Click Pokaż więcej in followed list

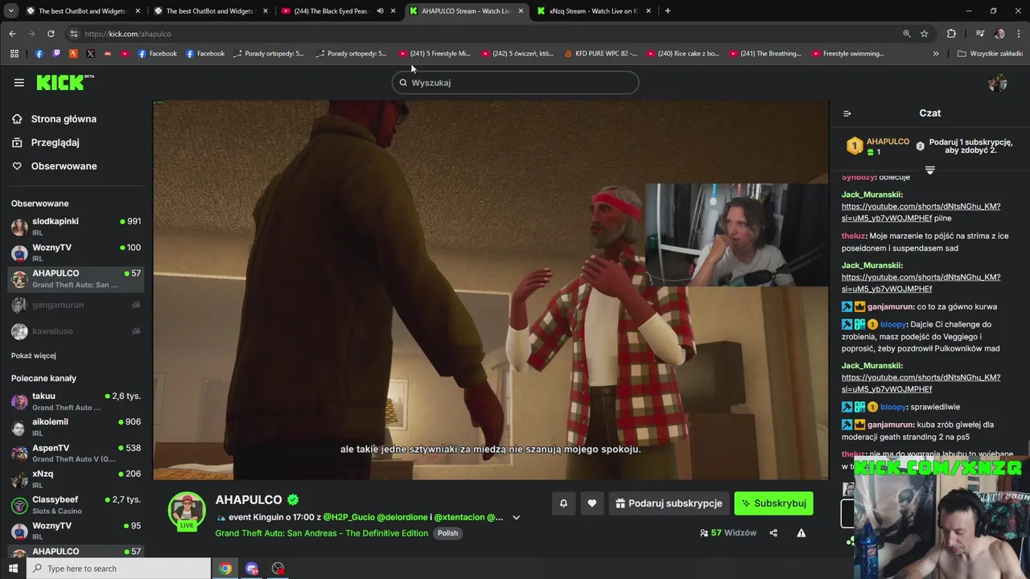[x=34, y=355]
